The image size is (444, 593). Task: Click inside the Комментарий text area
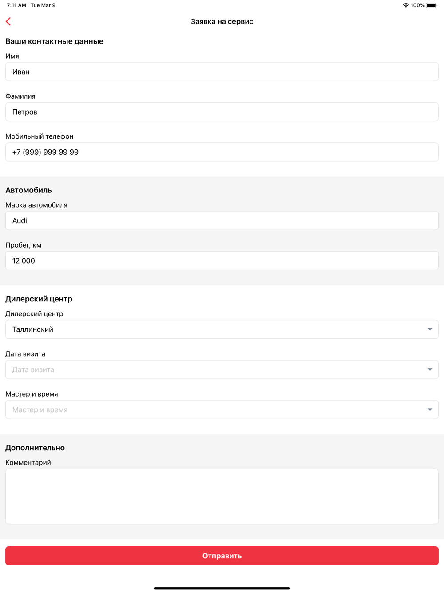(x=222, y=496)
